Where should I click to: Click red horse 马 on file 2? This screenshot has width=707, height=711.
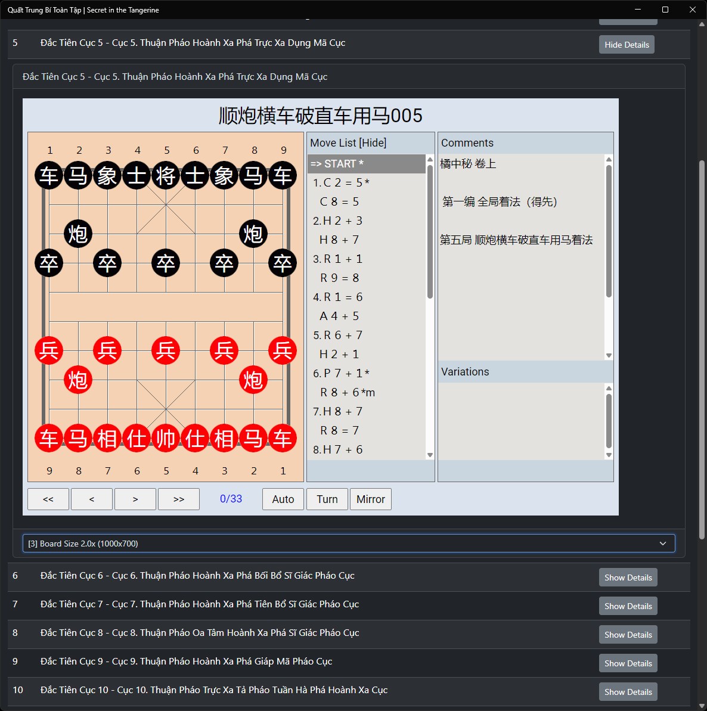(253, 438)
